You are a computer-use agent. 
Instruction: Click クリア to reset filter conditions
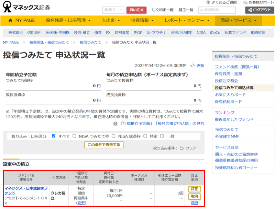tap(191, 148)
